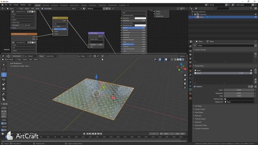Open the node editor Node menu

(37, 8)
